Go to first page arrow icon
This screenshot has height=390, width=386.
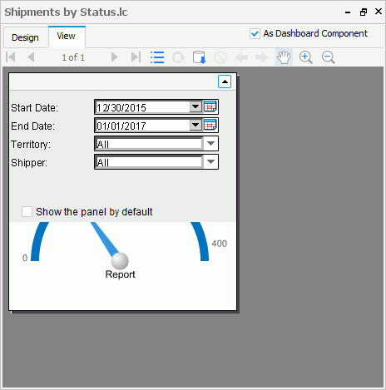(x=11, y=57)
